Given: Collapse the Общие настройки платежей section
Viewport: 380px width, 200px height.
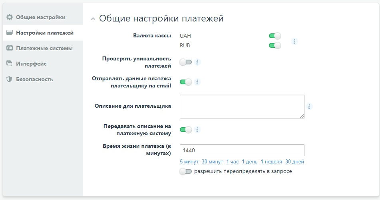Looking at the screenshot, I should click(93, 19).
